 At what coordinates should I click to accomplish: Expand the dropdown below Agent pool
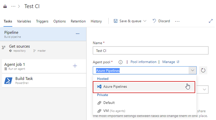click(204, 89)
